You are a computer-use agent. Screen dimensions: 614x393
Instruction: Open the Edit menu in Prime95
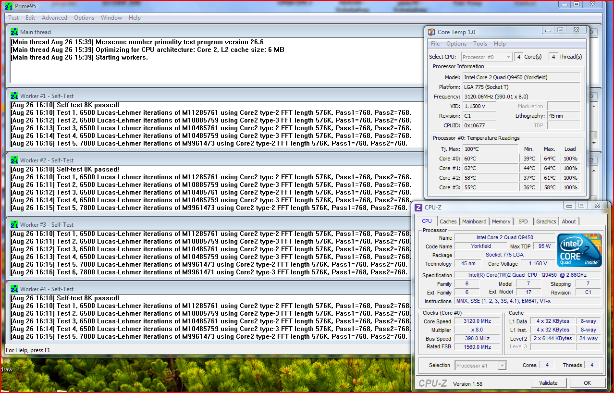30,18
